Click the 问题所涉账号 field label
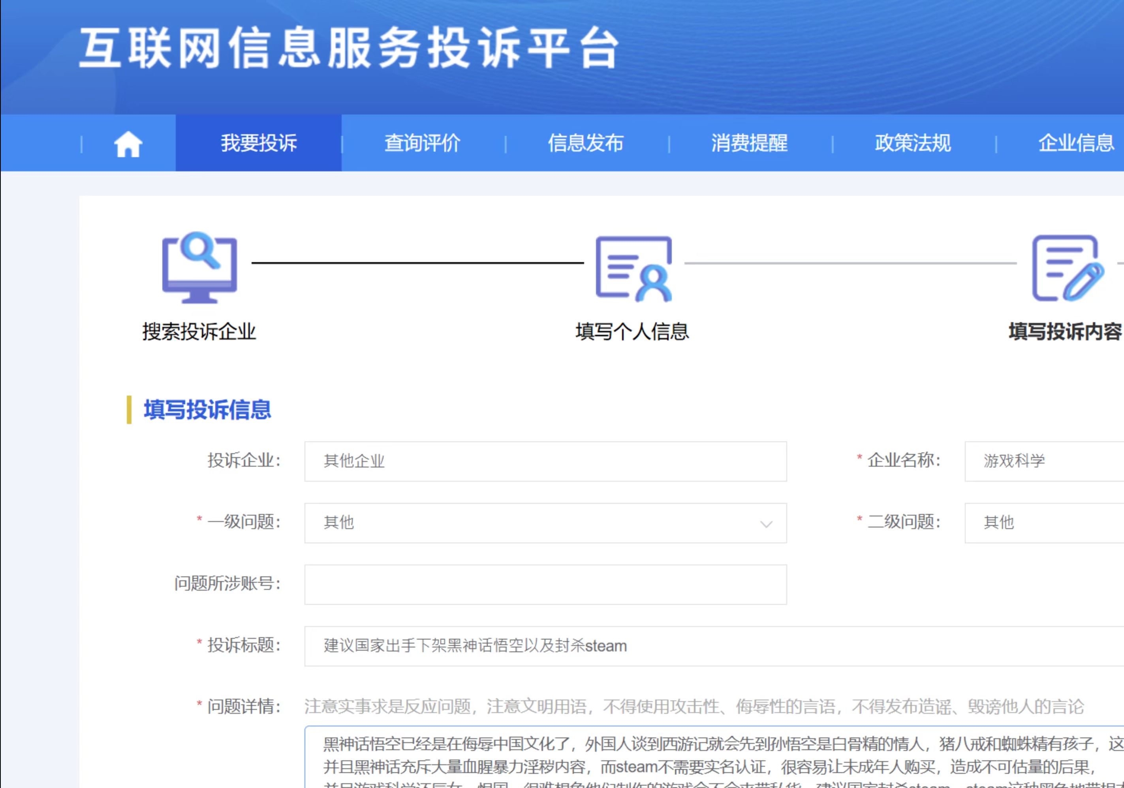This screenshot has width=1124, height=788. [x=227, y=583]
